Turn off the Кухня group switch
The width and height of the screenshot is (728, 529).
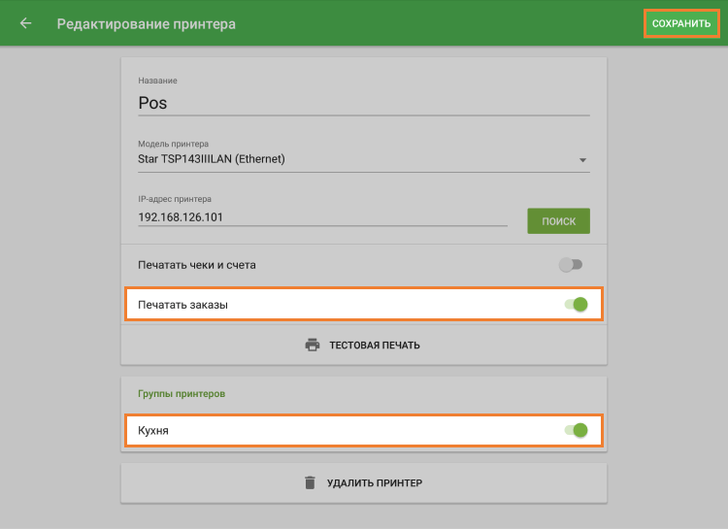[x=576, y=430]
